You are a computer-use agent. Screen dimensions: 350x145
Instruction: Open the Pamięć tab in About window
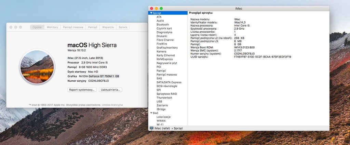pos(93,27)
